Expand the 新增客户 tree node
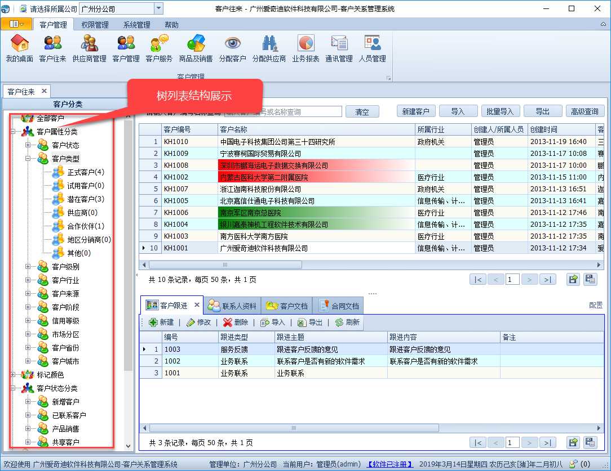The image size is (611, 471). coord(28,402)
